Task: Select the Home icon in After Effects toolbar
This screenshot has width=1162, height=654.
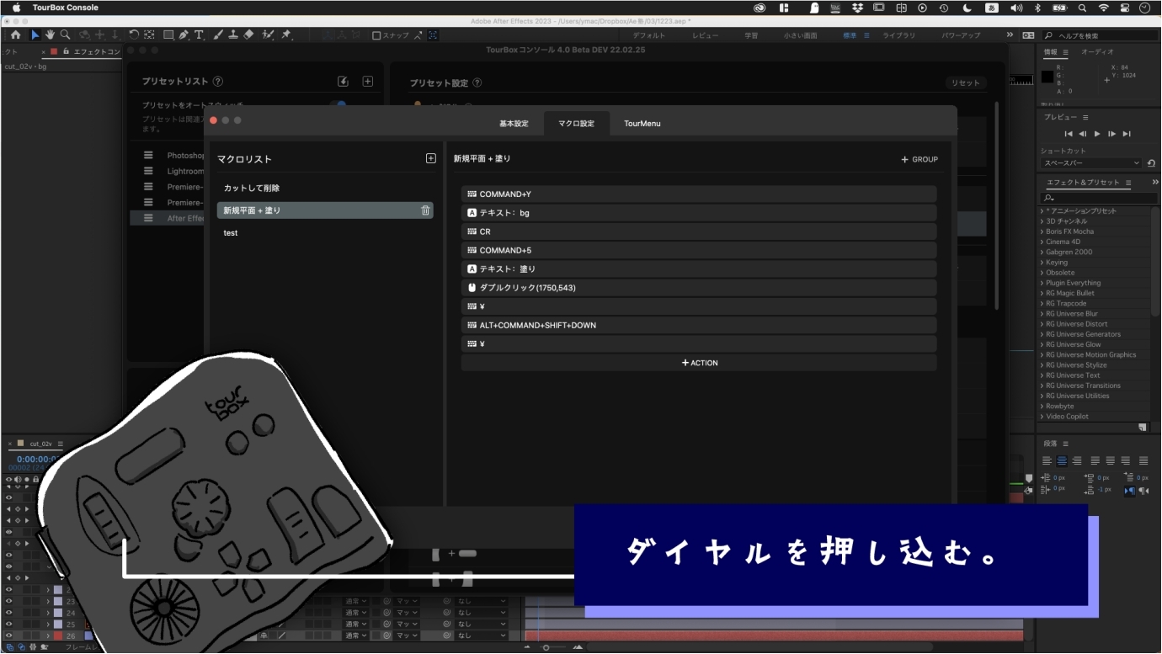Action: pos(15,35)
